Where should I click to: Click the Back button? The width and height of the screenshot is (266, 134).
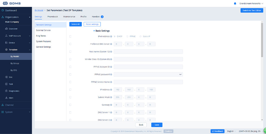pos(141,125)
